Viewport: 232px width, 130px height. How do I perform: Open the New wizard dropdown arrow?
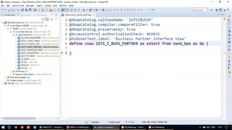click(6, 10)
